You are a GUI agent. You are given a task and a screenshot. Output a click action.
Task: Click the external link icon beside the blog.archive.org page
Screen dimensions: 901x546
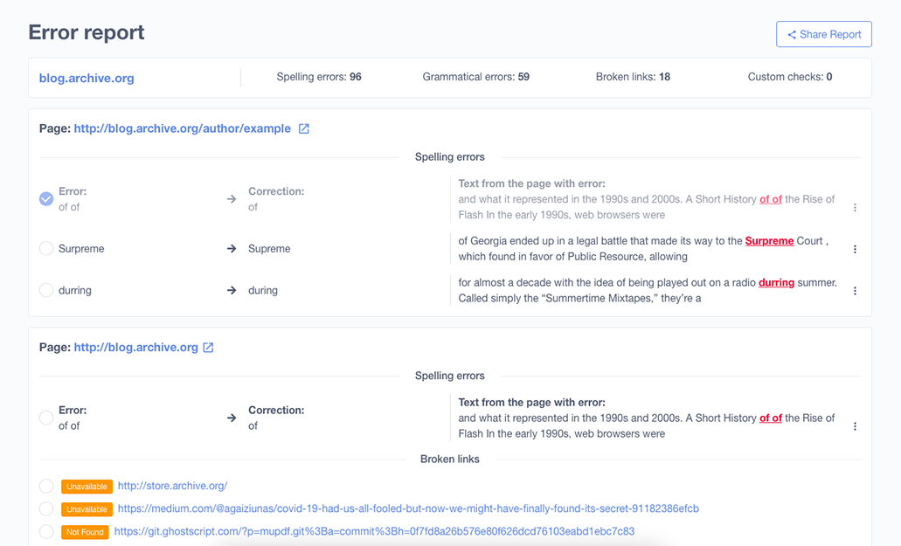pos(207,346)
